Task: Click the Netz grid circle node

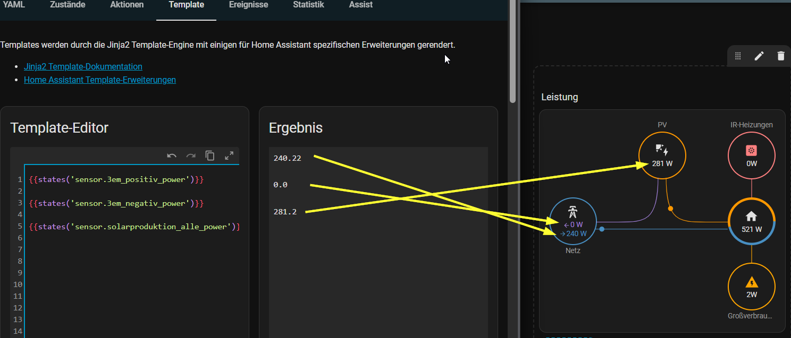Action: pos(573,221)
